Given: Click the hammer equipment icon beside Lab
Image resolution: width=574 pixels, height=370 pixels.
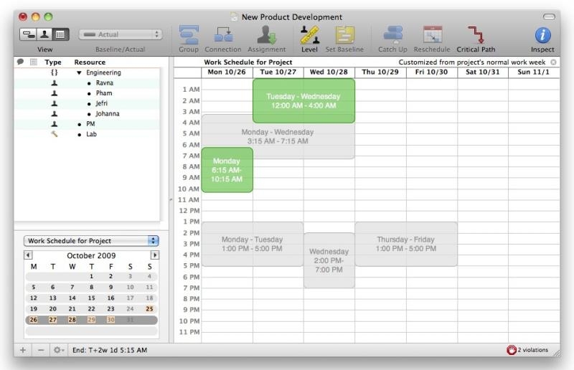Looking at the screenshot, I should coord(55,134).
